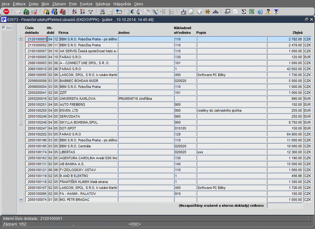Click description xxx in LIBERTAS row
This screenshot has width=315, height=229.
[232, 152]
